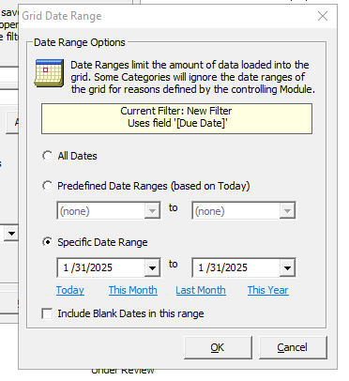Click the This Month link

click(x=133, y=290)
